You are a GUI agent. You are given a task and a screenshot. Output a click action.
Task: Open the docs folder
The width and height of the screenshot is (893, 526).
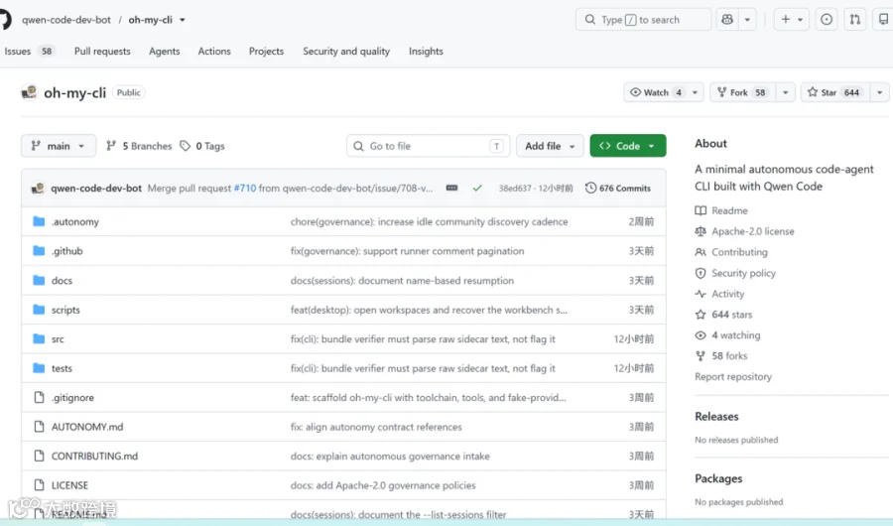(x=62, y=281)
